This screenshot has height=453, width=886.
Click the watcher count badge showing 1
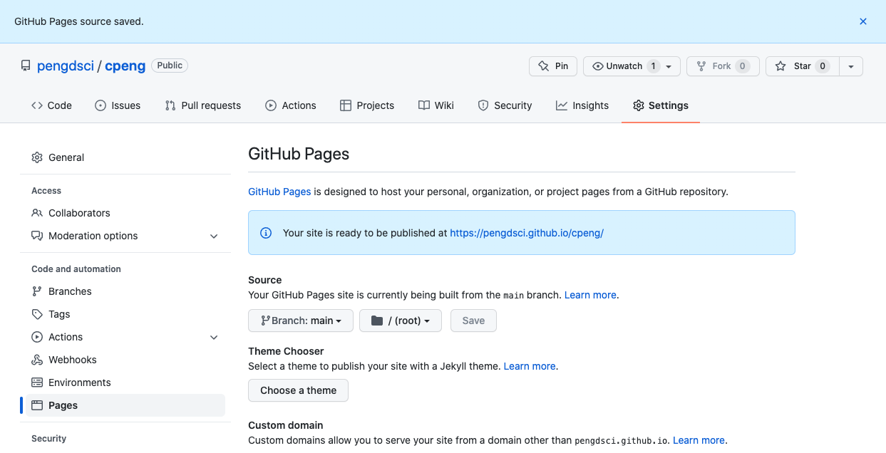point(653,66)
